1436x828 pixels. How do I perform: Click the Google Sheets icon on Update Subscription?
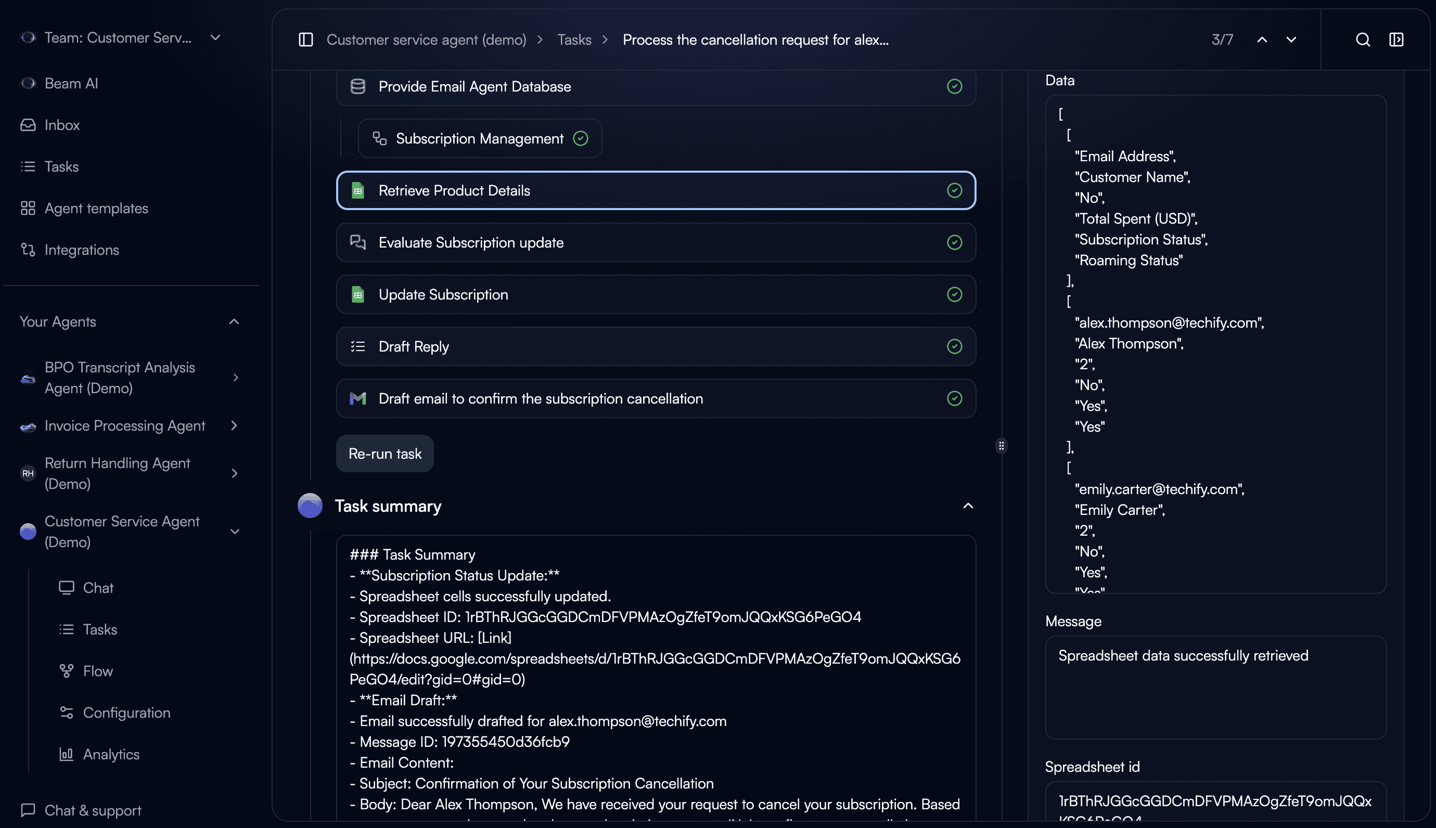click(358, 294)
